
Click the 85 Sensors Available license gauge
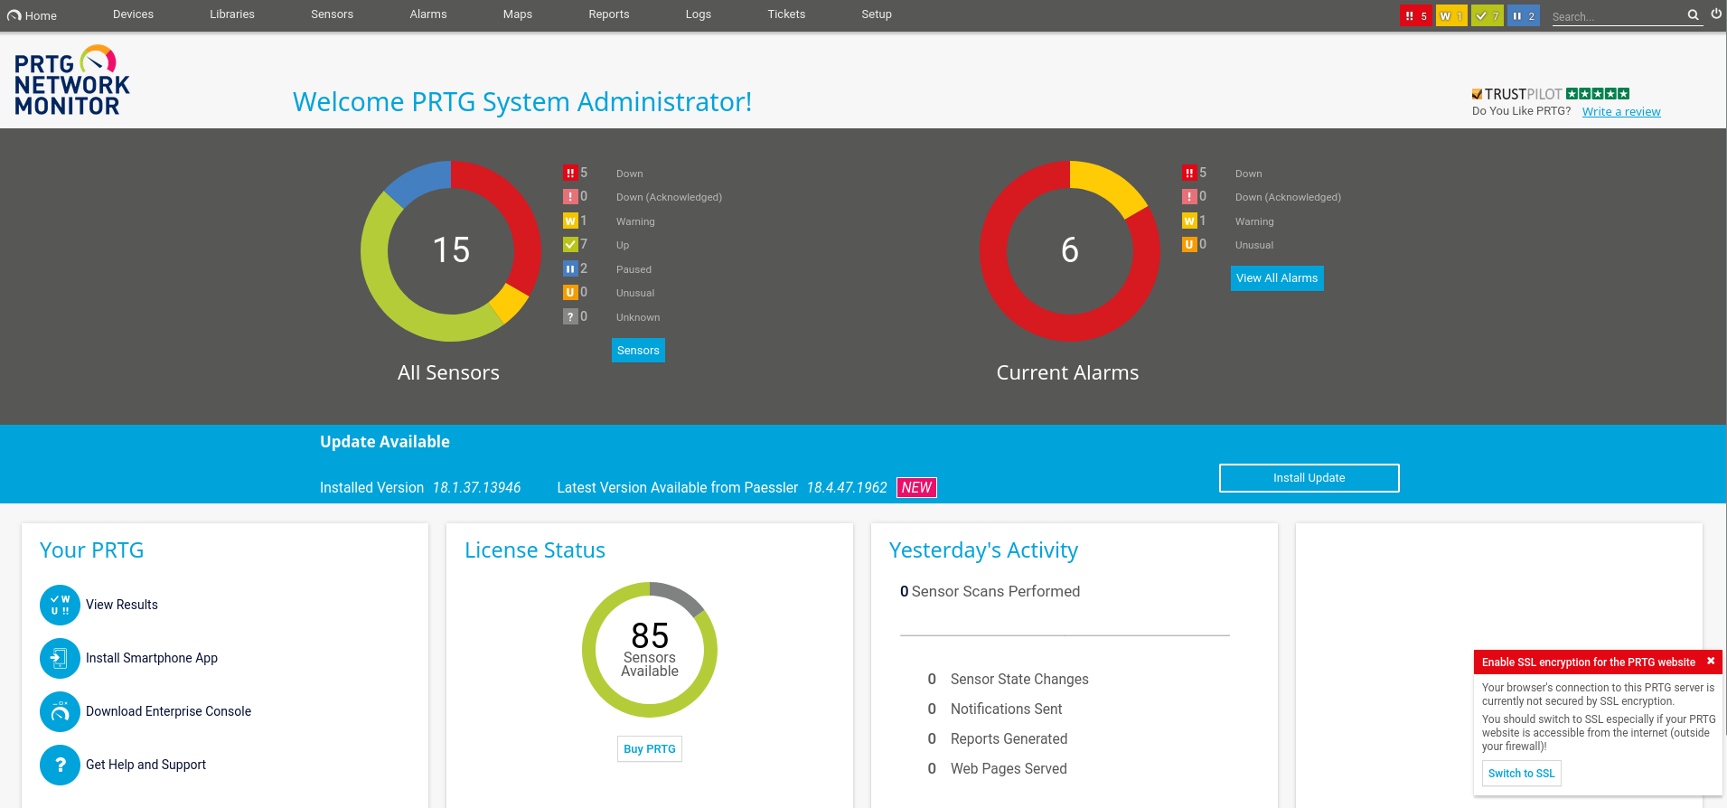pos(650,650)
